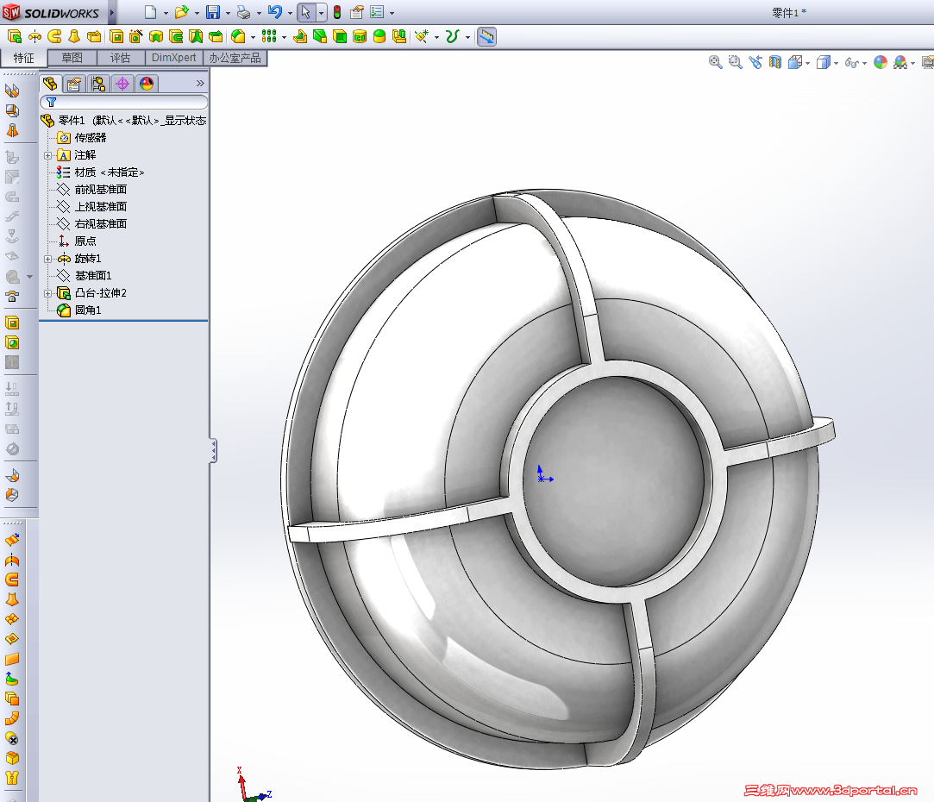934x802 pixels.
Task: Toggle Instant3D button
Action: pyautogui.click(x=486, y=37)
